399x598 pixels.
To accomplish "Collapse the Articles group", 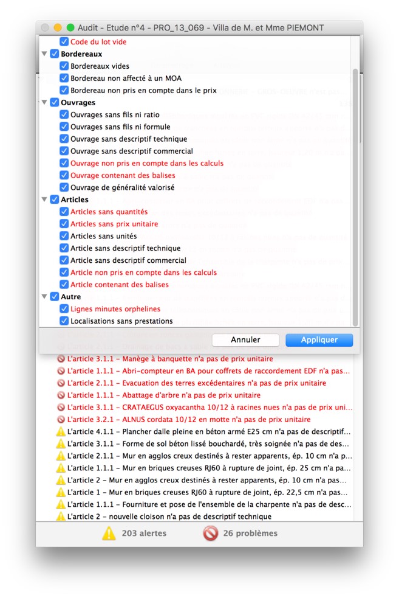I will (x=44, y=200).
